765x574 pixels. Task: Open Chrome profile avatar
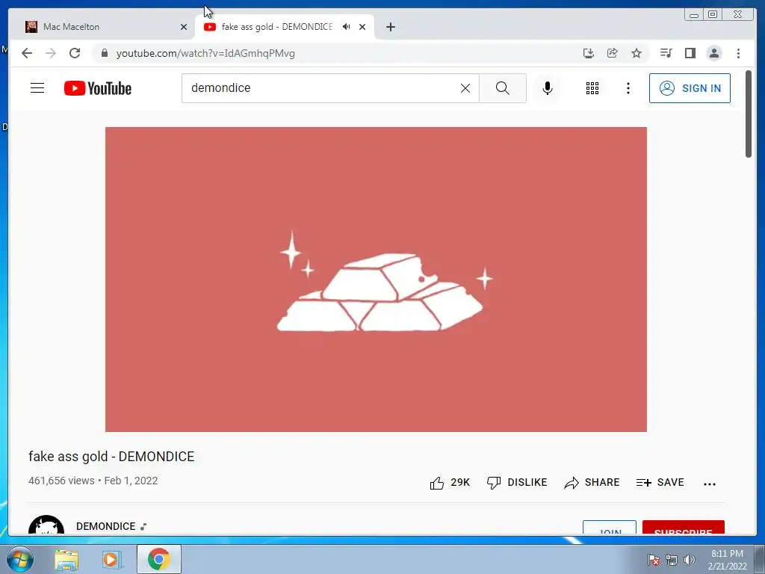click(x=713, y=53)
